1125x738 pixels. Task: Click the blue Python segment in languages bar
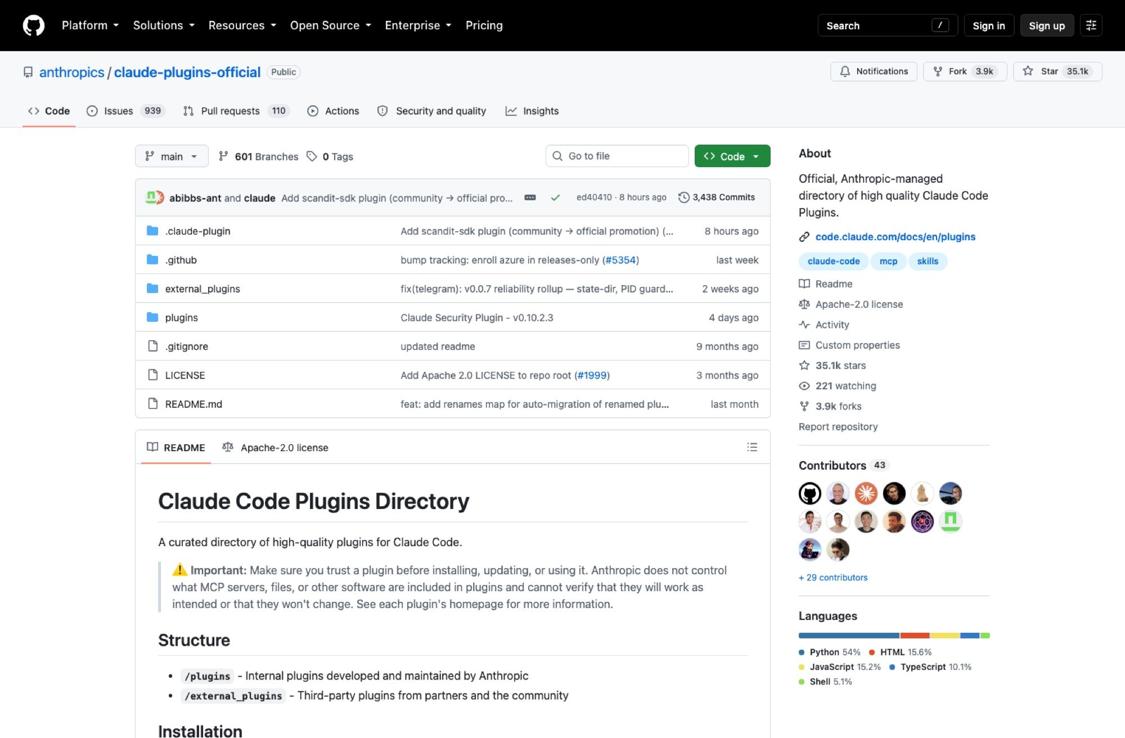849,636
